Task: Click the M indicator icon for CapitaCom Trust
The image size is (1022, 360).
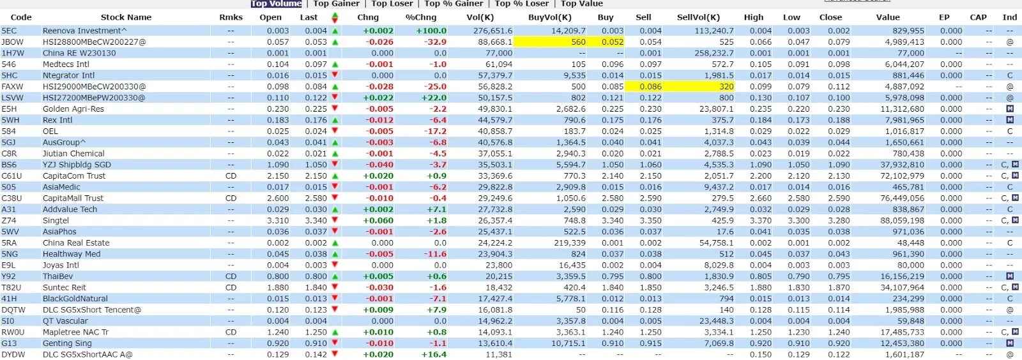Action: (1016, 176)
